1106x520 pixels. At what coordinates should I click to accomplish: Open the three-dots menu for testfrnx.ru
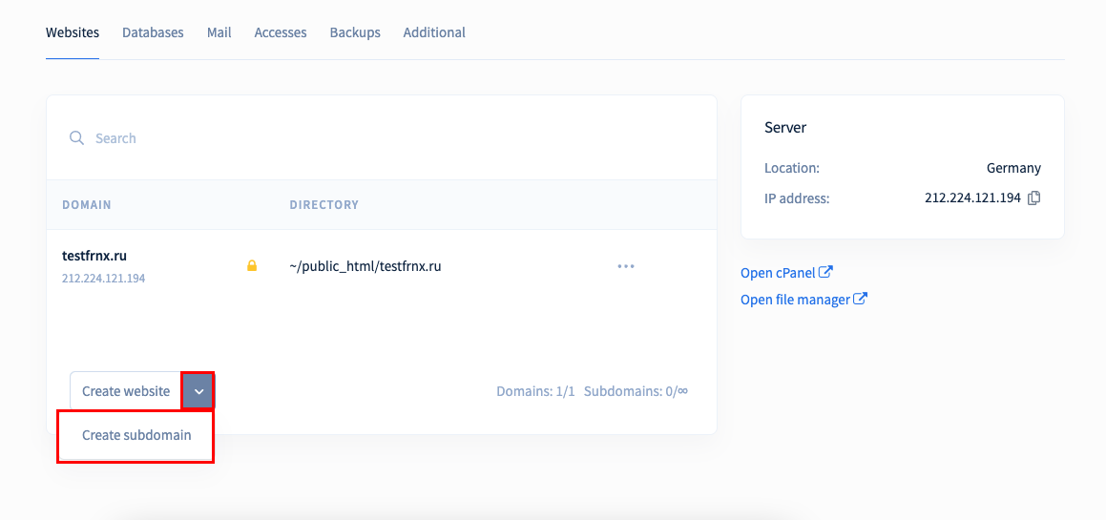pos(626,266)
